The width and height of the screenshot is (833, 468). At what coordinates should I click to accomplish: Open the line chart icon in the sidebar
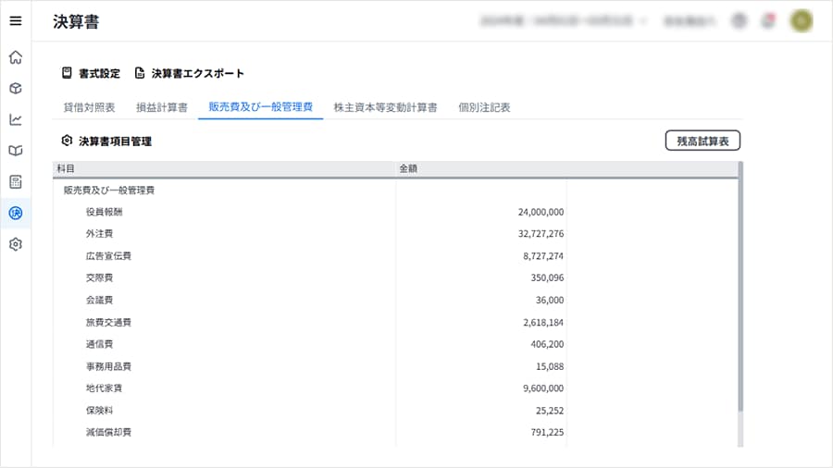[x=16, y=119]
